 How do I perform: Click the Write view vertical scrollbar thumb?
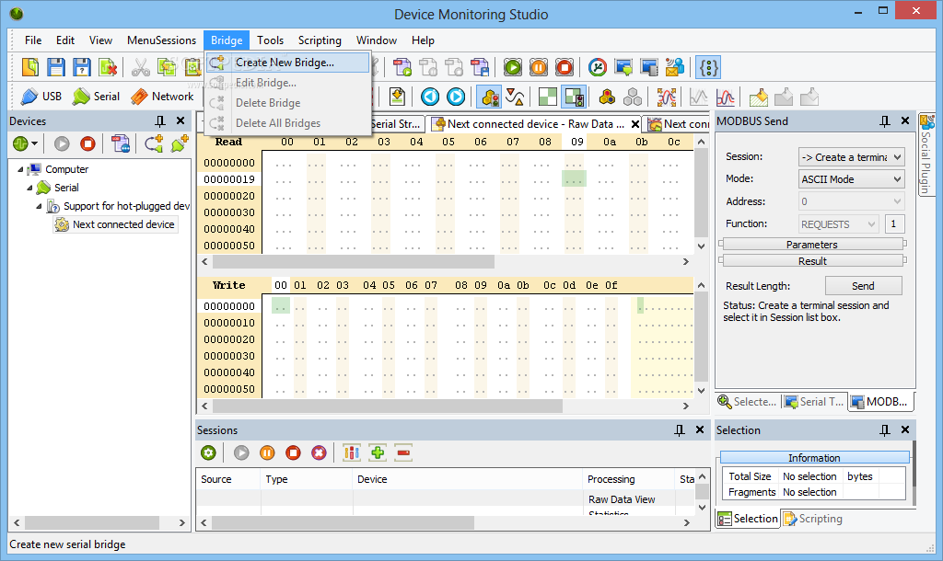click(x=701, y=338)
